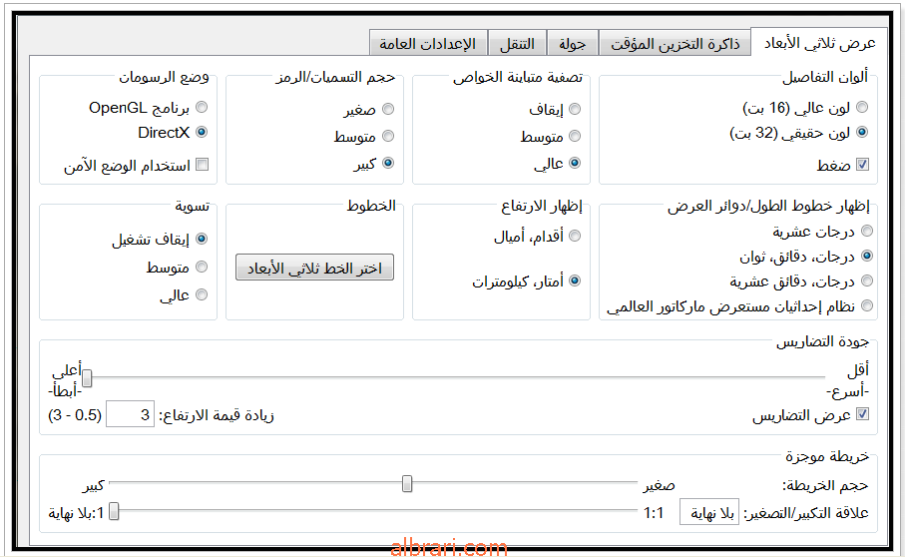Select درجات، دقائق عشرية format

(867, 281)
